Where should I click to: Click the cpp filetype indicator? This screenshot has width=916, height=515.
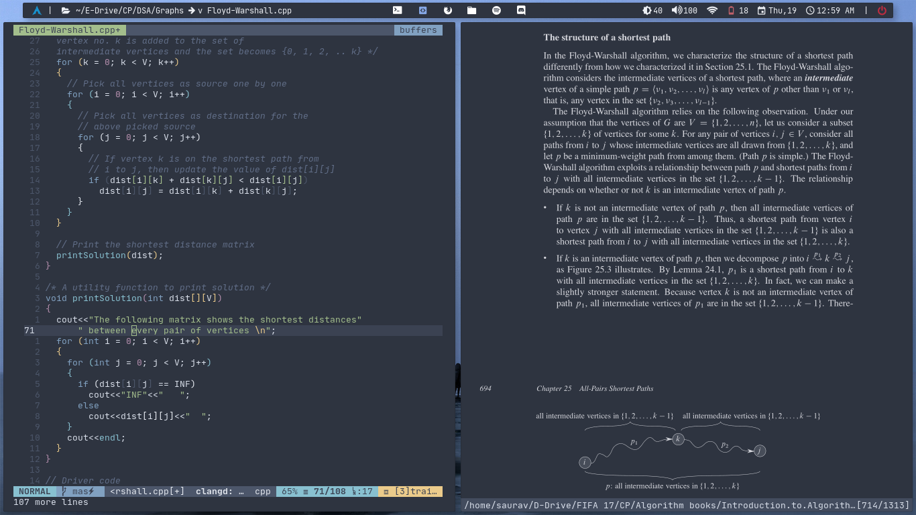pyautogui.click(x=263, y=492)
